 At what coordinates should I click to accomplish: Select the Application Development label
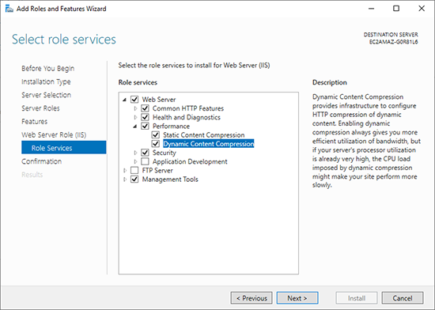(190, 161)
